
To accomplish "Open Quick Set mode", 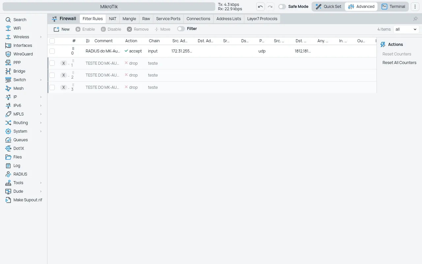I will point(328,7).
